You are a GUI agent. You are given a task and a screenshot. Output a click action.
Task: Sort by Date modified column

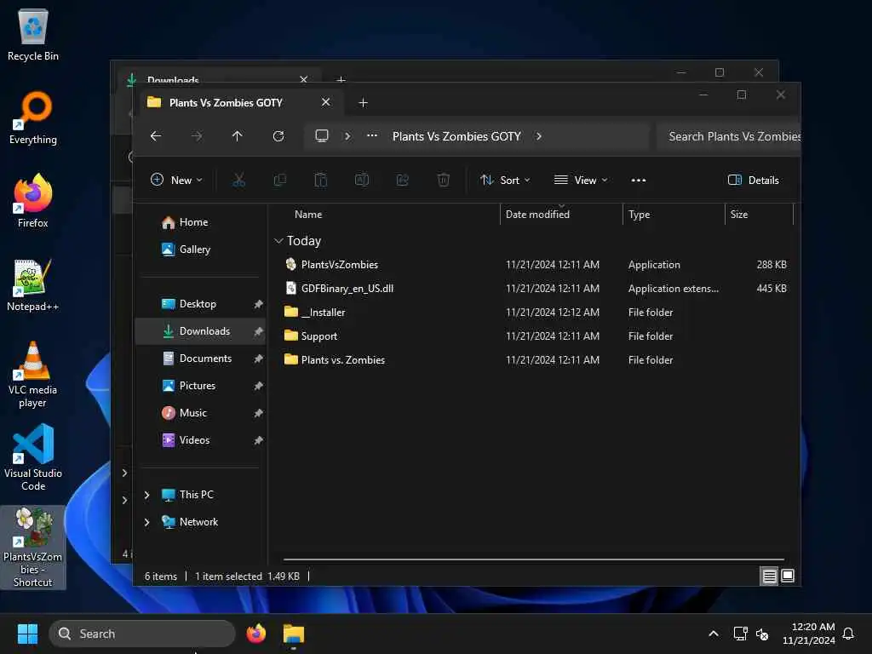(x=537, y=214)
